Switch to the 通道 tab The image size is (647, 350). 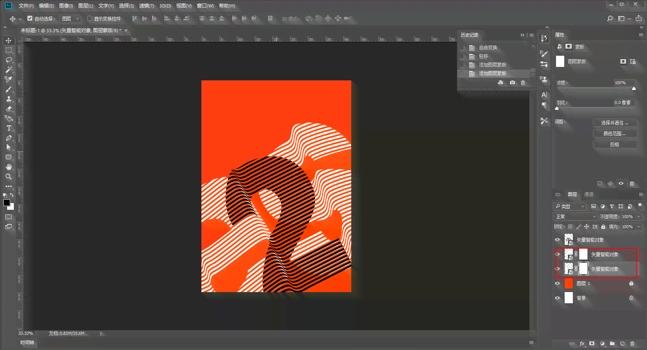pyautogui.click(x=589, y=194)
